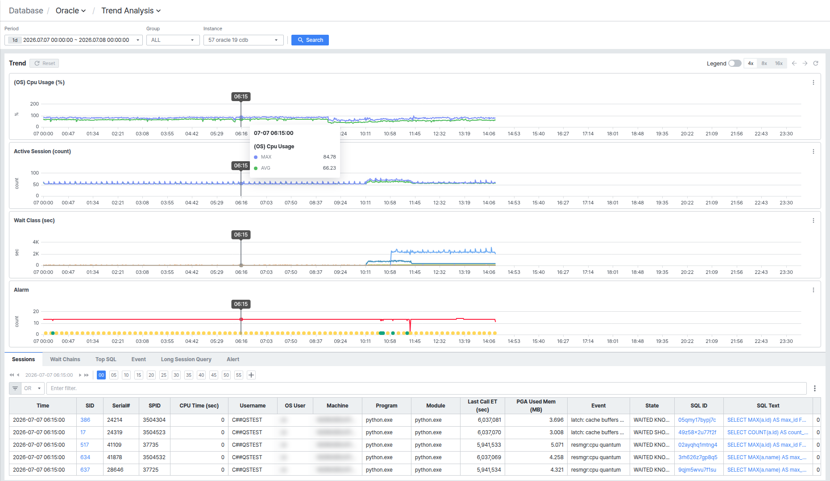The image size is (830, 481).
Task: Click the Search button
Action: [310, 40]
